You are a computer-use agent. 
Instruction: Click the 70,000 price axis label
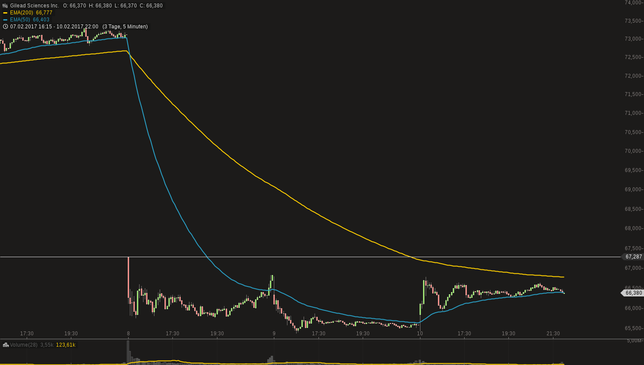633,151
